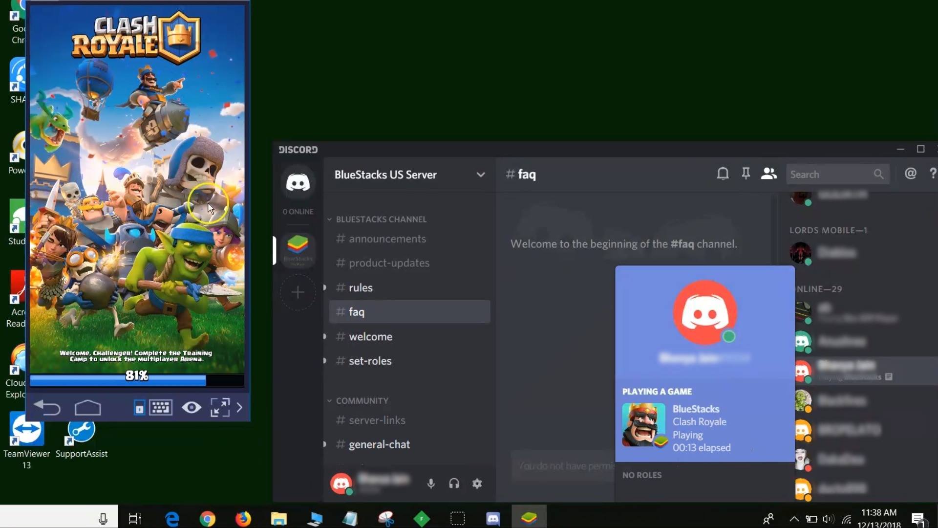Open the volume control in system tray

[x=828, y=519]
